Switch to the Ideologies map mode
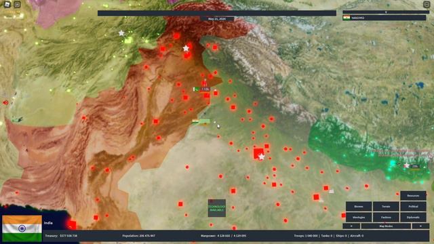The width and height of the screenshot is (434, 244). [359, 217]
